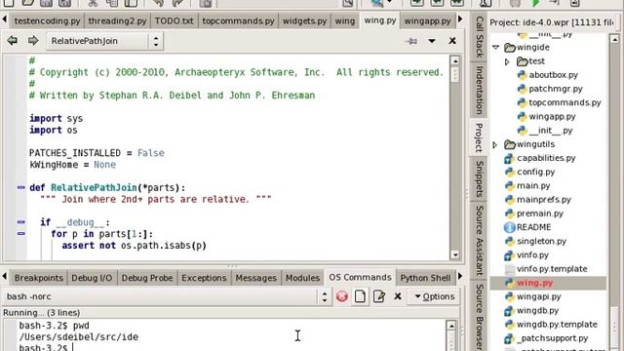Switch to the threading2.py tab
Image resolution: width=624 pixels, height=351 pixels.
pyautogui.click(x=117, y=20)
